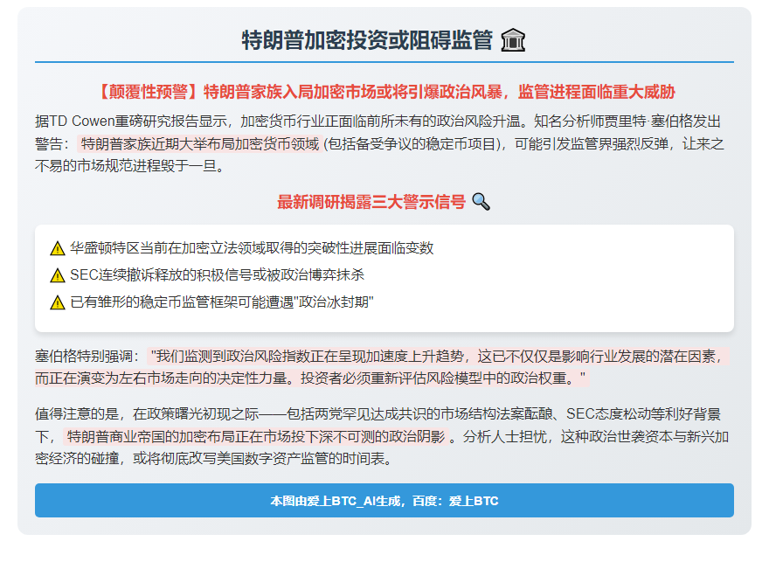Click bullet text 华盛顿特区当前在加密立法领域取得的突破性进展面临变数
This screenshot has width=769, height=562.
(x=252, y=248)
